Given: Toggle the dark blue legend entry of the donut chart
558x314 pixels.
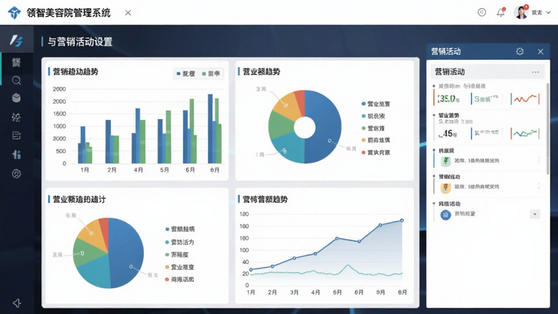Looking at the screenshot, I should click(375, 104).
